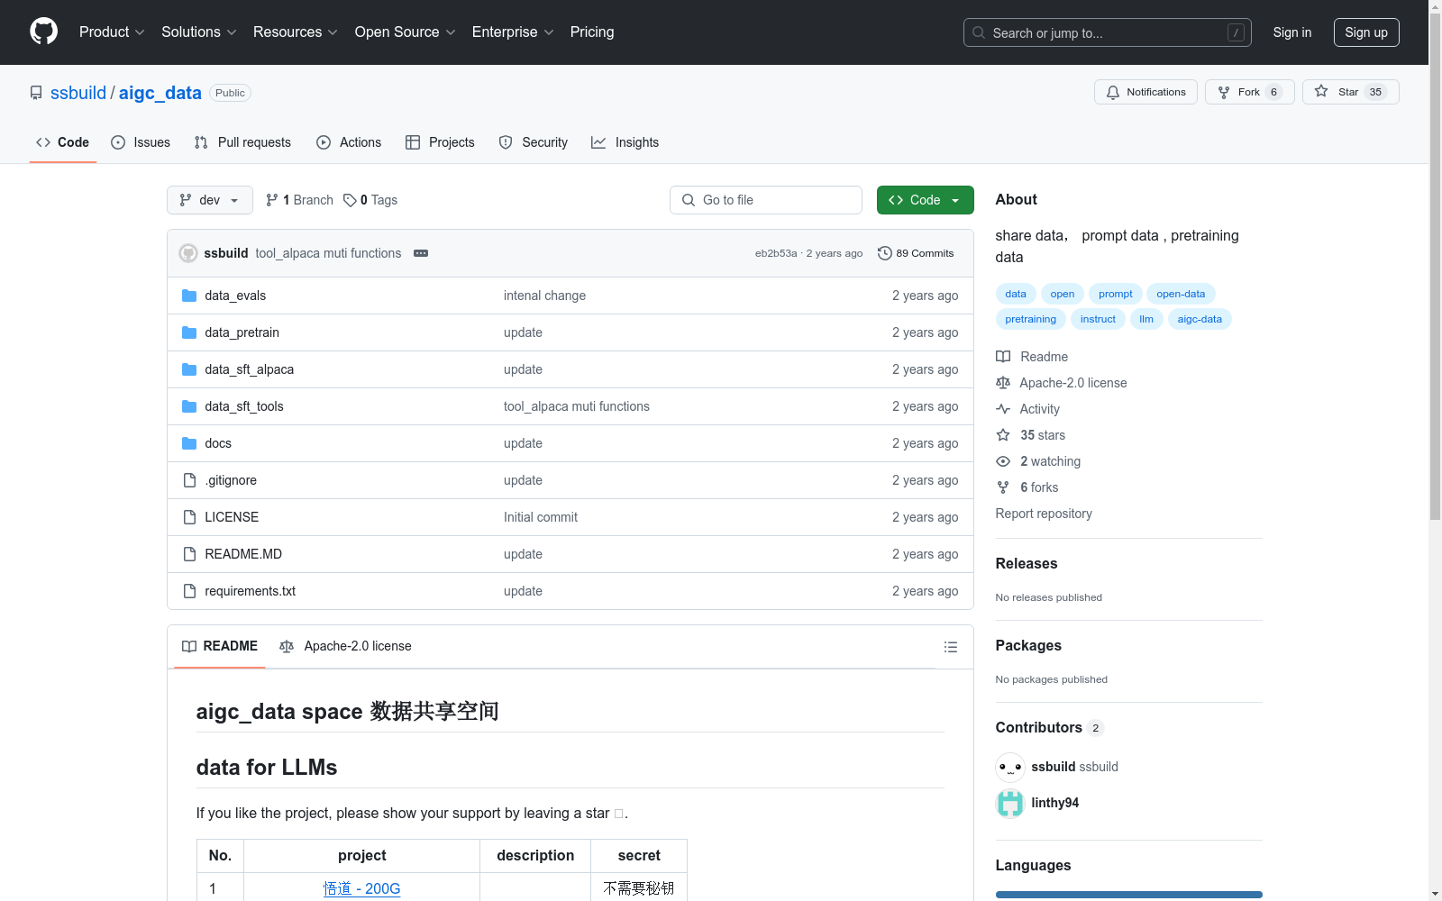Click the requirements.txt file icon
Viewport: 1442px width, 901px height.
coord(189,591)
